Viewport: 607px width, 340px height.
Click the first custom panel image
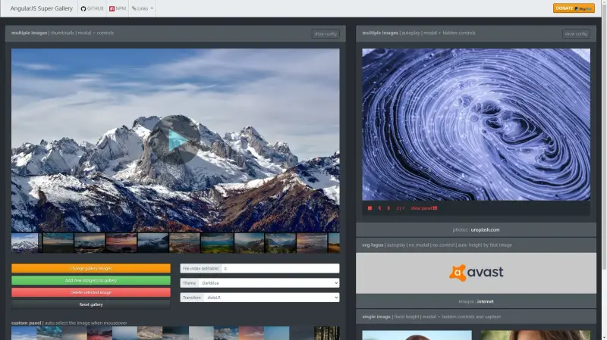[24, 333]
